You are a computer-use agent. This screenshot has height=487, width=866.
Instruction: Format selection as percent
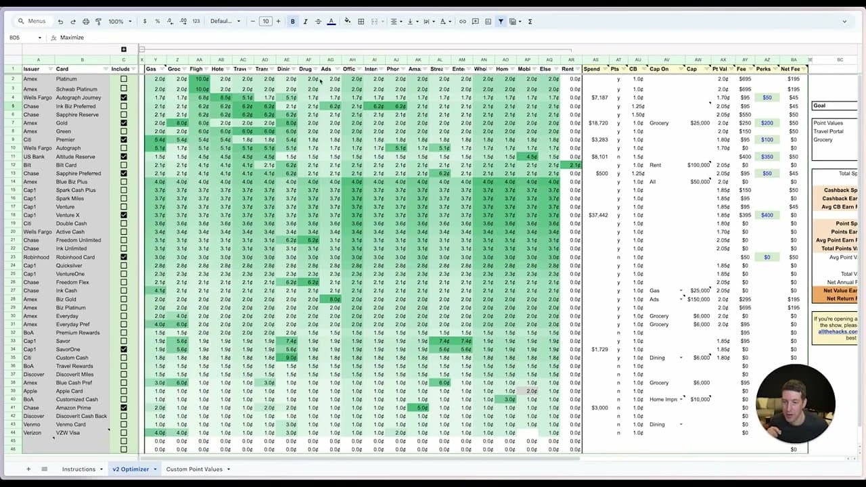[158, 22]
